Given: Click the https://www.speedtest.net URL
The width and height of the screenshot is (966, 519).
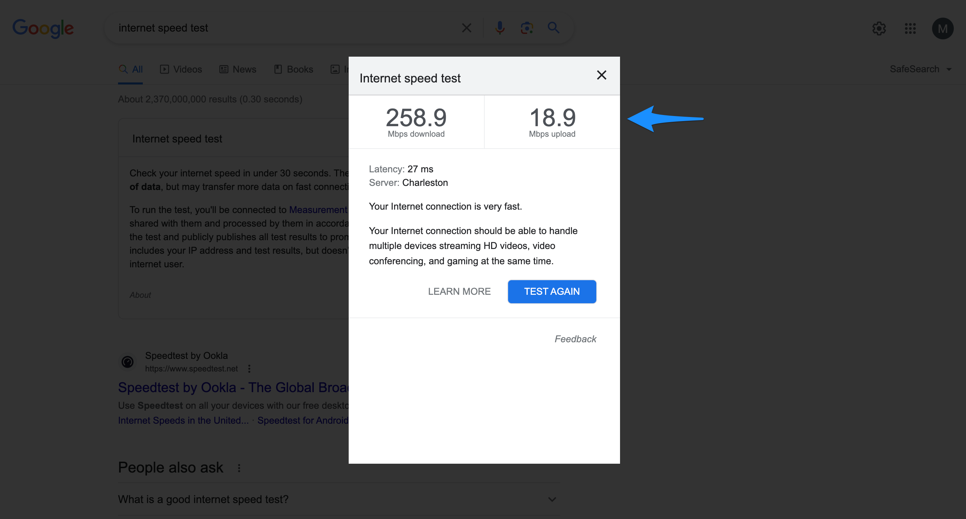Looking at the screenshot, I should 191,369.
